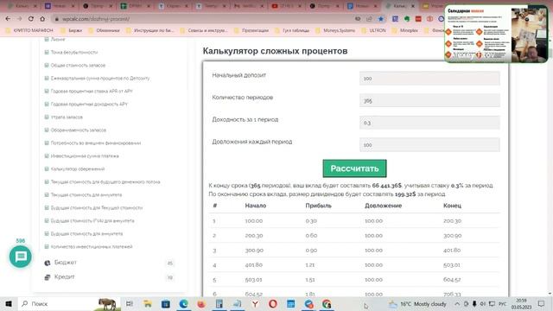553x311 pixels.
Task: Open Firefox from taskbar
Action: tap(201, 303)
